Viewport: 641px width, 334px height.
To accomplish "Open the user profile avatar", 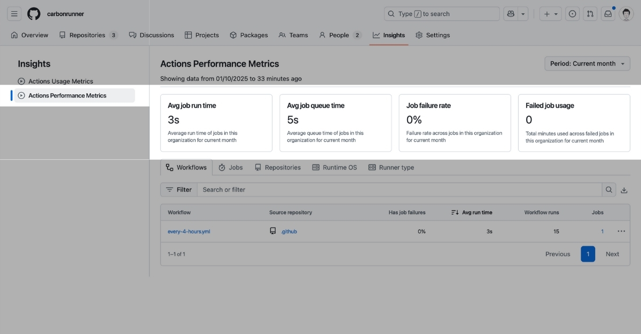I will 626,14.
